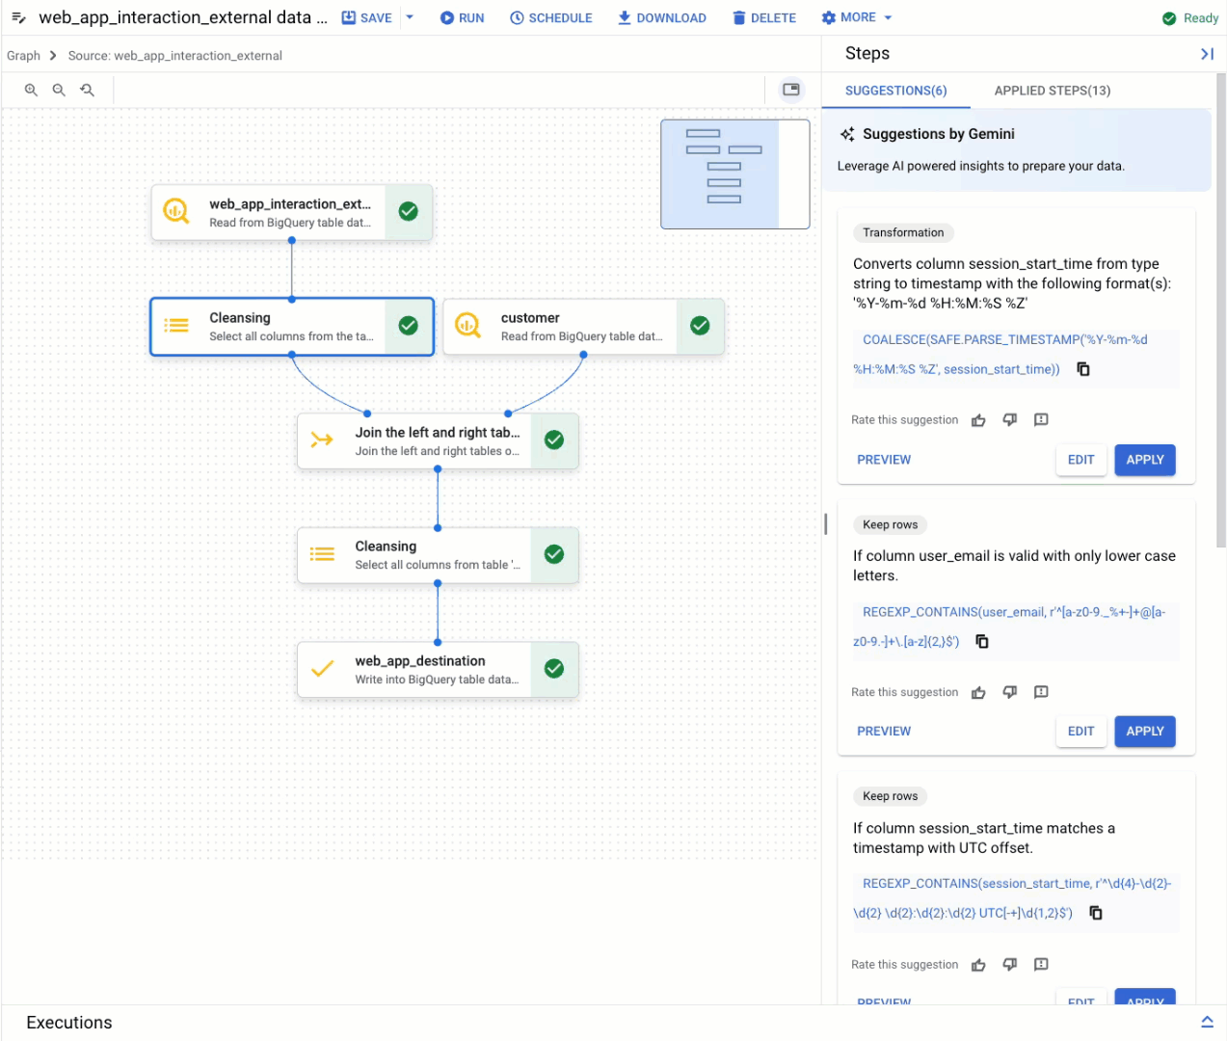This screenshot has width=1227, height=1041.
Task: Apply the session_start_time timestamp transformation
Action: click(1144, 460)
